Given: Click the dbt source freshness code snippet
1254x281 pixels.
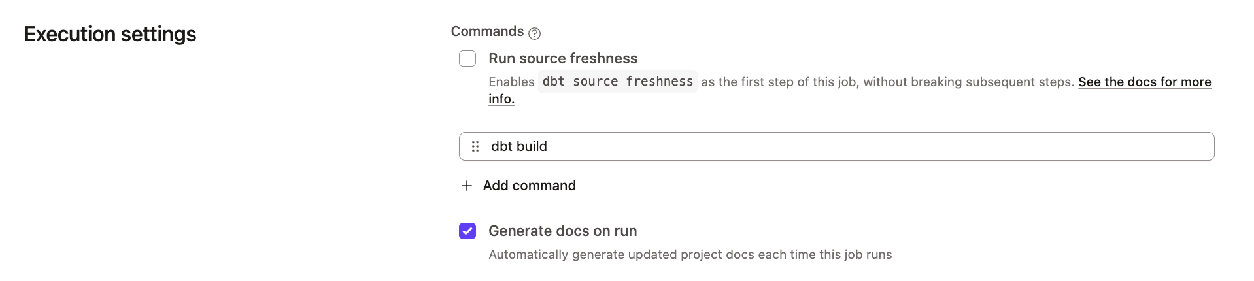Looking at the screenshot, I should click(617, 82).
